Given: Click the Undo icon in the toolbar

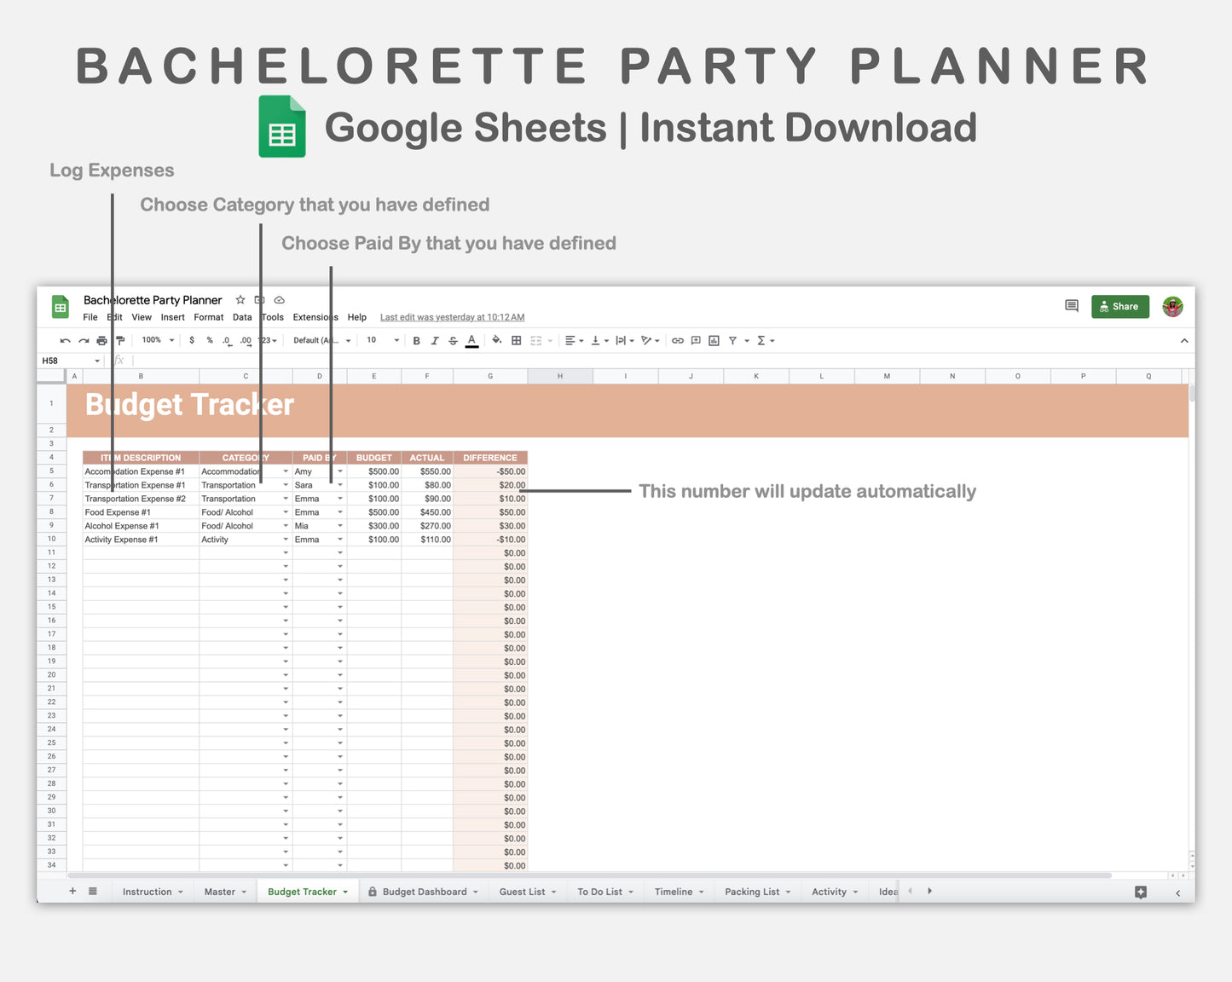Looking at the screenshot, I should [x=65, y=340].
